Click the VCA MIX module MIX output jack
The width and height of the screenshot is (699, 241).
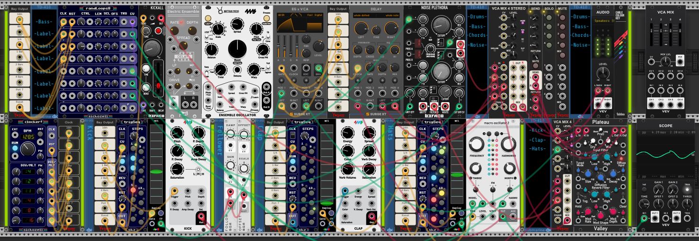(680, 62)
